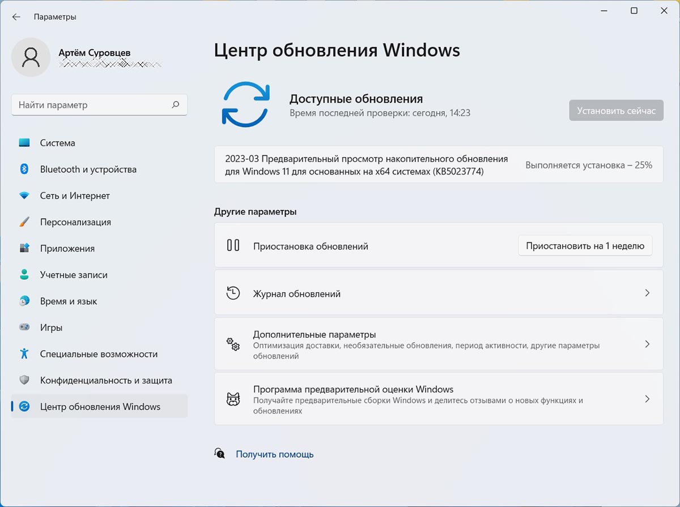Click the Выполняется установка – 25% status

[589, 165]
